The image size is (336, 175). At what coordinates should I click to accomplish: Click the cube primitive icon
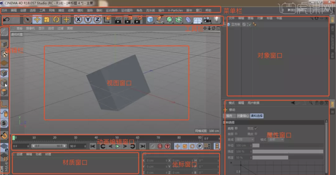click(x=150, y=20)
